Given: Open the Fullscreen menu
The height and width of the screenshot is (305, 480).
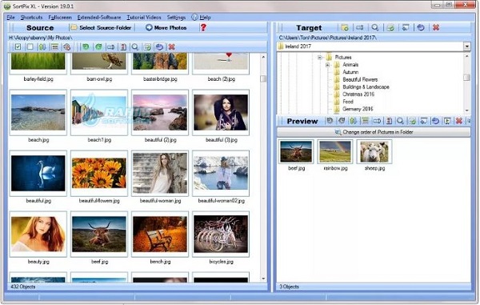Looking at the screenshot, I should (x=60, y=18).
